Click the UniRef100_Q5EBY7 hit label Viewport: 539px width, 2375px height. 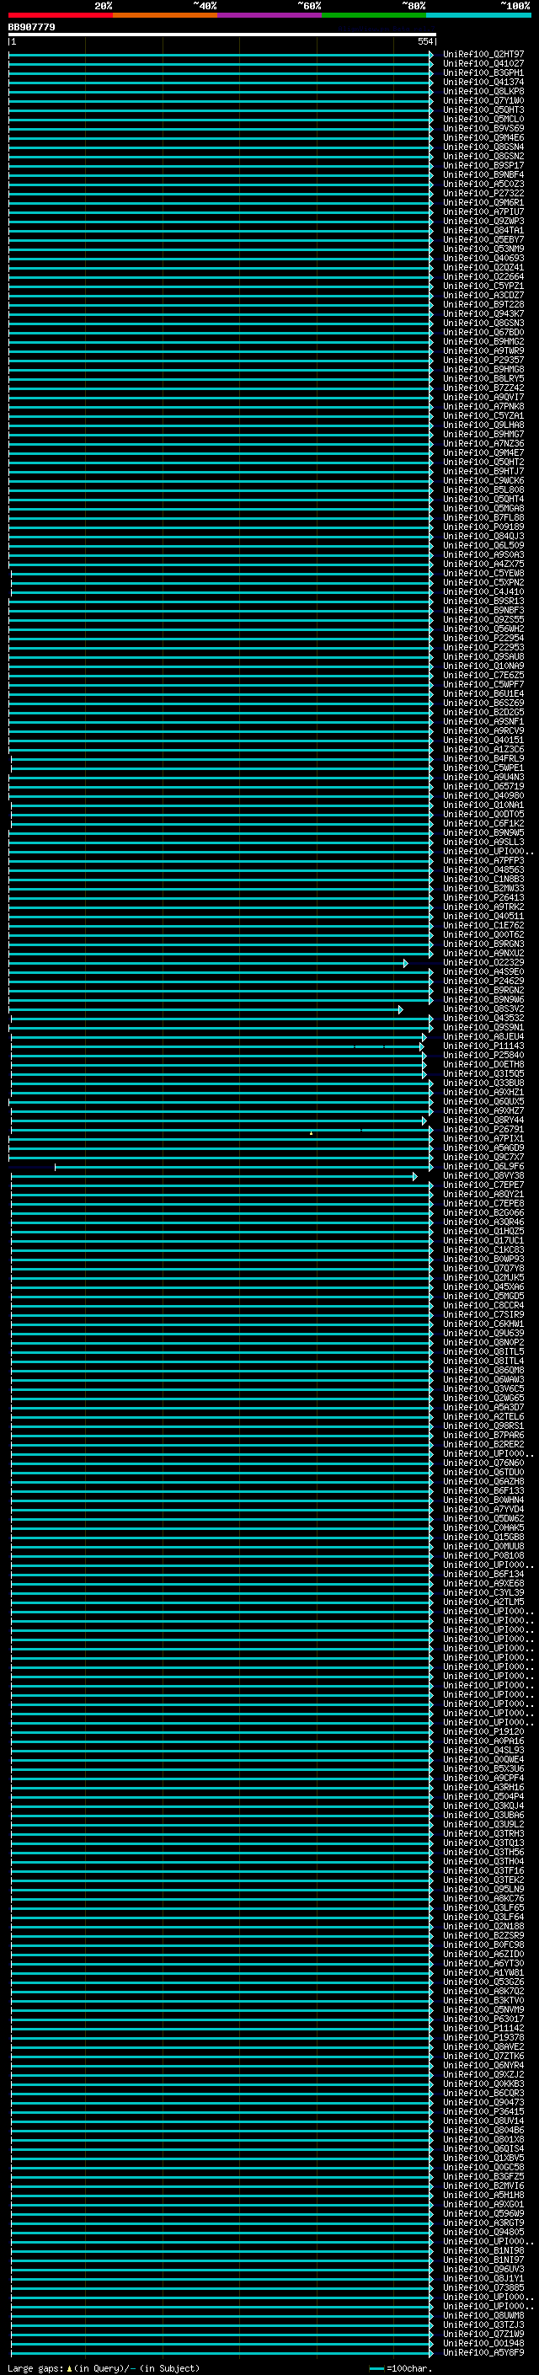pos(483,240)
